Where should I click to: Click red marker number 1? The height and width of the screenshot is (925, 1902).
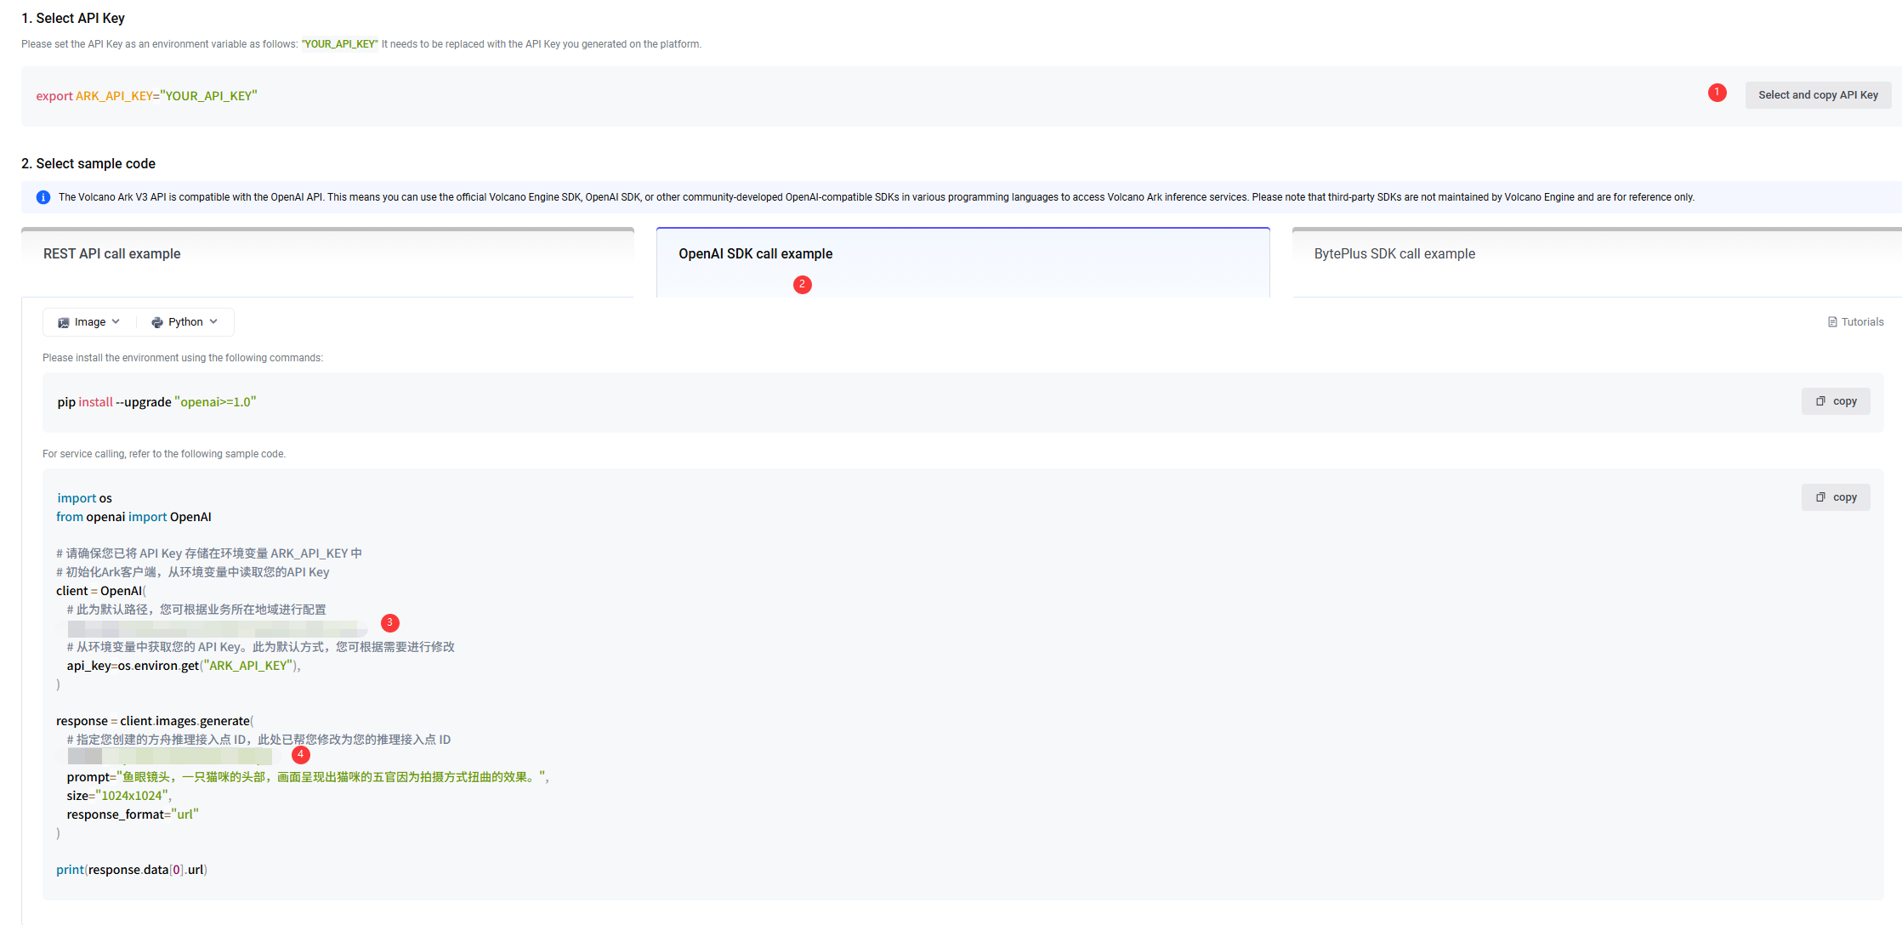(1717, 93)
